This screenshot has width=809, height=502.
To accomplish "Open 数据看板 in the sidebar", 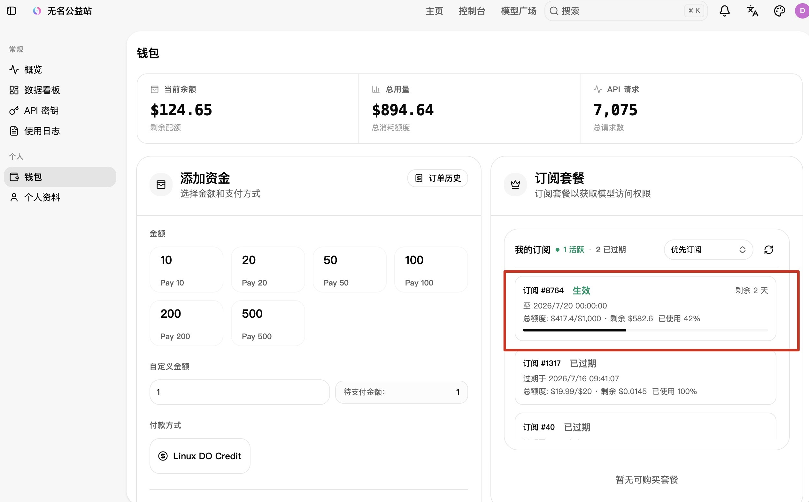I will pos(60,90).
